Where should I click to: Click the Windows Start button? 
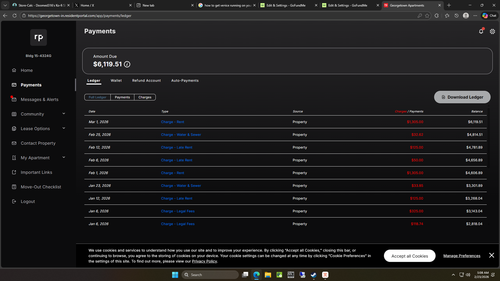pos(175,275)
